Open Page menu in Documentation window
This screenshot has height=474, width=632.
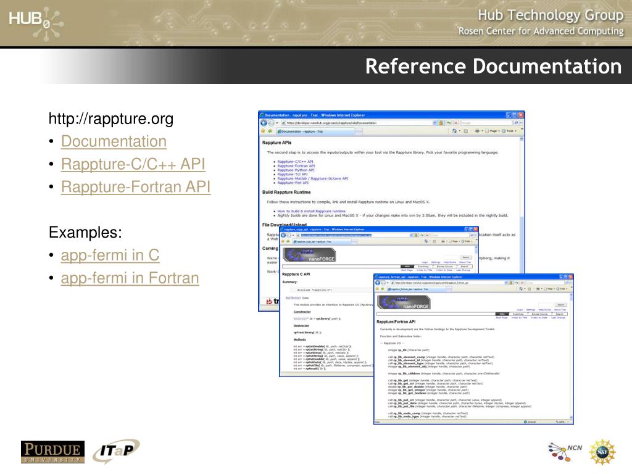tap(492, 131)
